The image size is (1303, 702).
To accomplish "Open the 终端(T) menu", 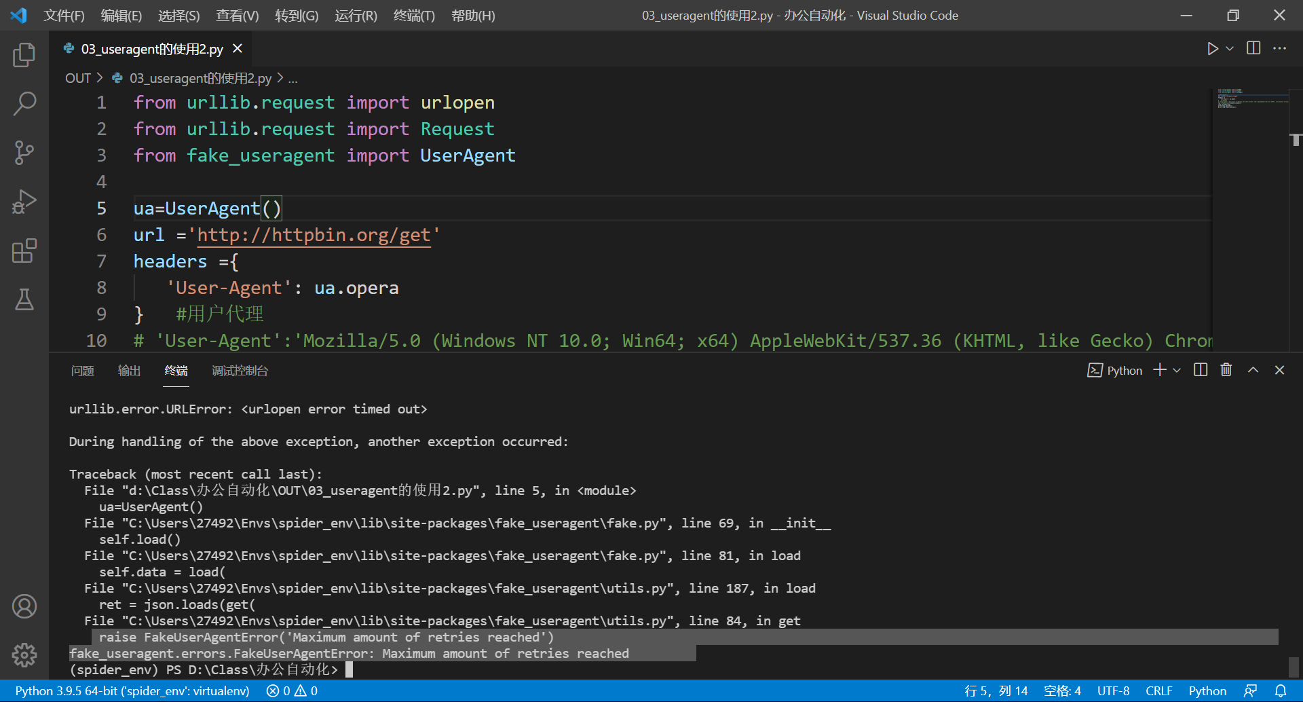I will pyautogui.click(x=414, y=15).
